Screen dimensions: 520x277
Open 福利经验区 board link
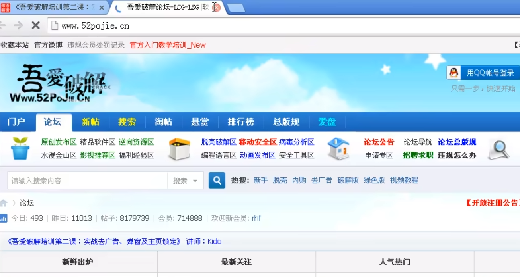coord(137,155)
